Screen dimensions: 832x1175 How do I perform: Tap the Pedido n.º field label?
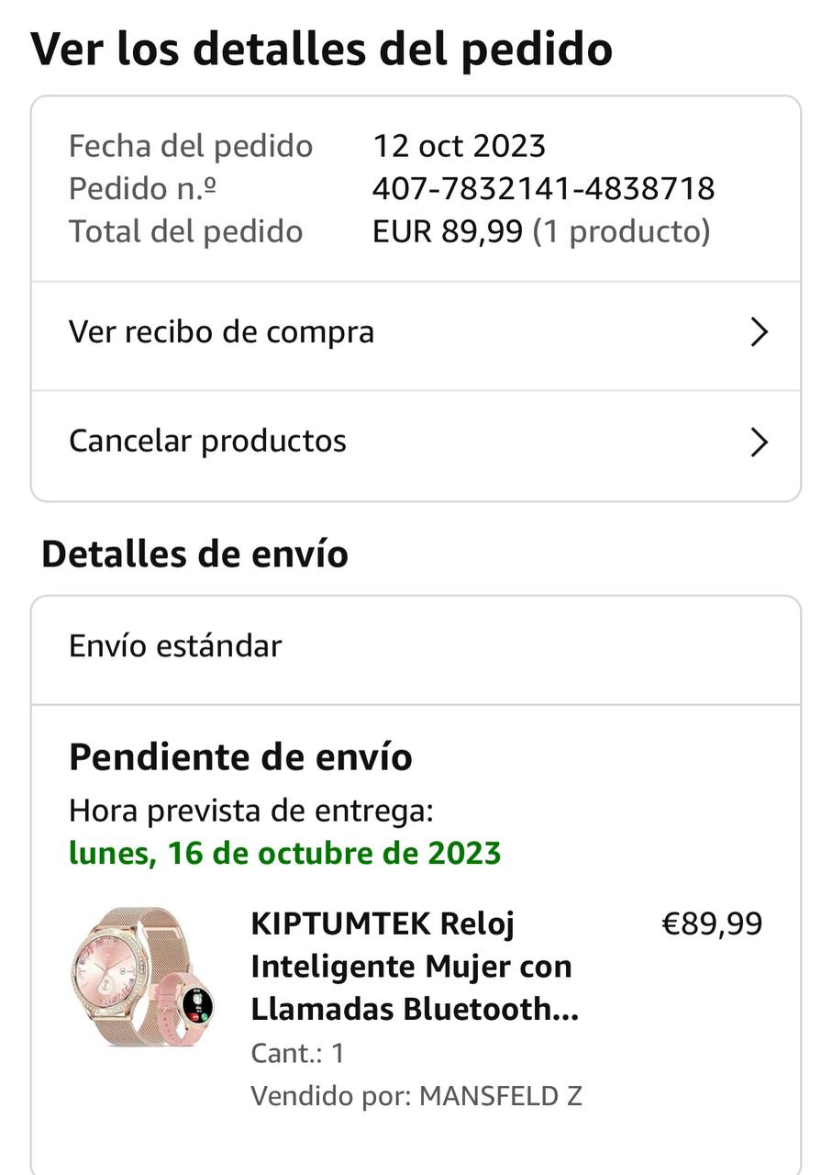click(142, 189)
